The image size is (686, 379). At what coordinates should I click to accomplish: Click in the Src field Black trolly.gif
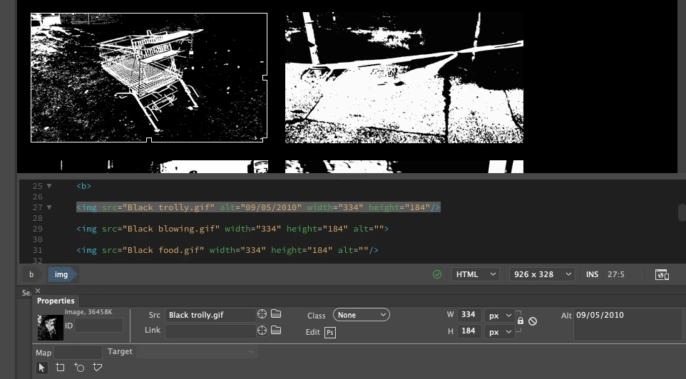click(x=210, y=315)
